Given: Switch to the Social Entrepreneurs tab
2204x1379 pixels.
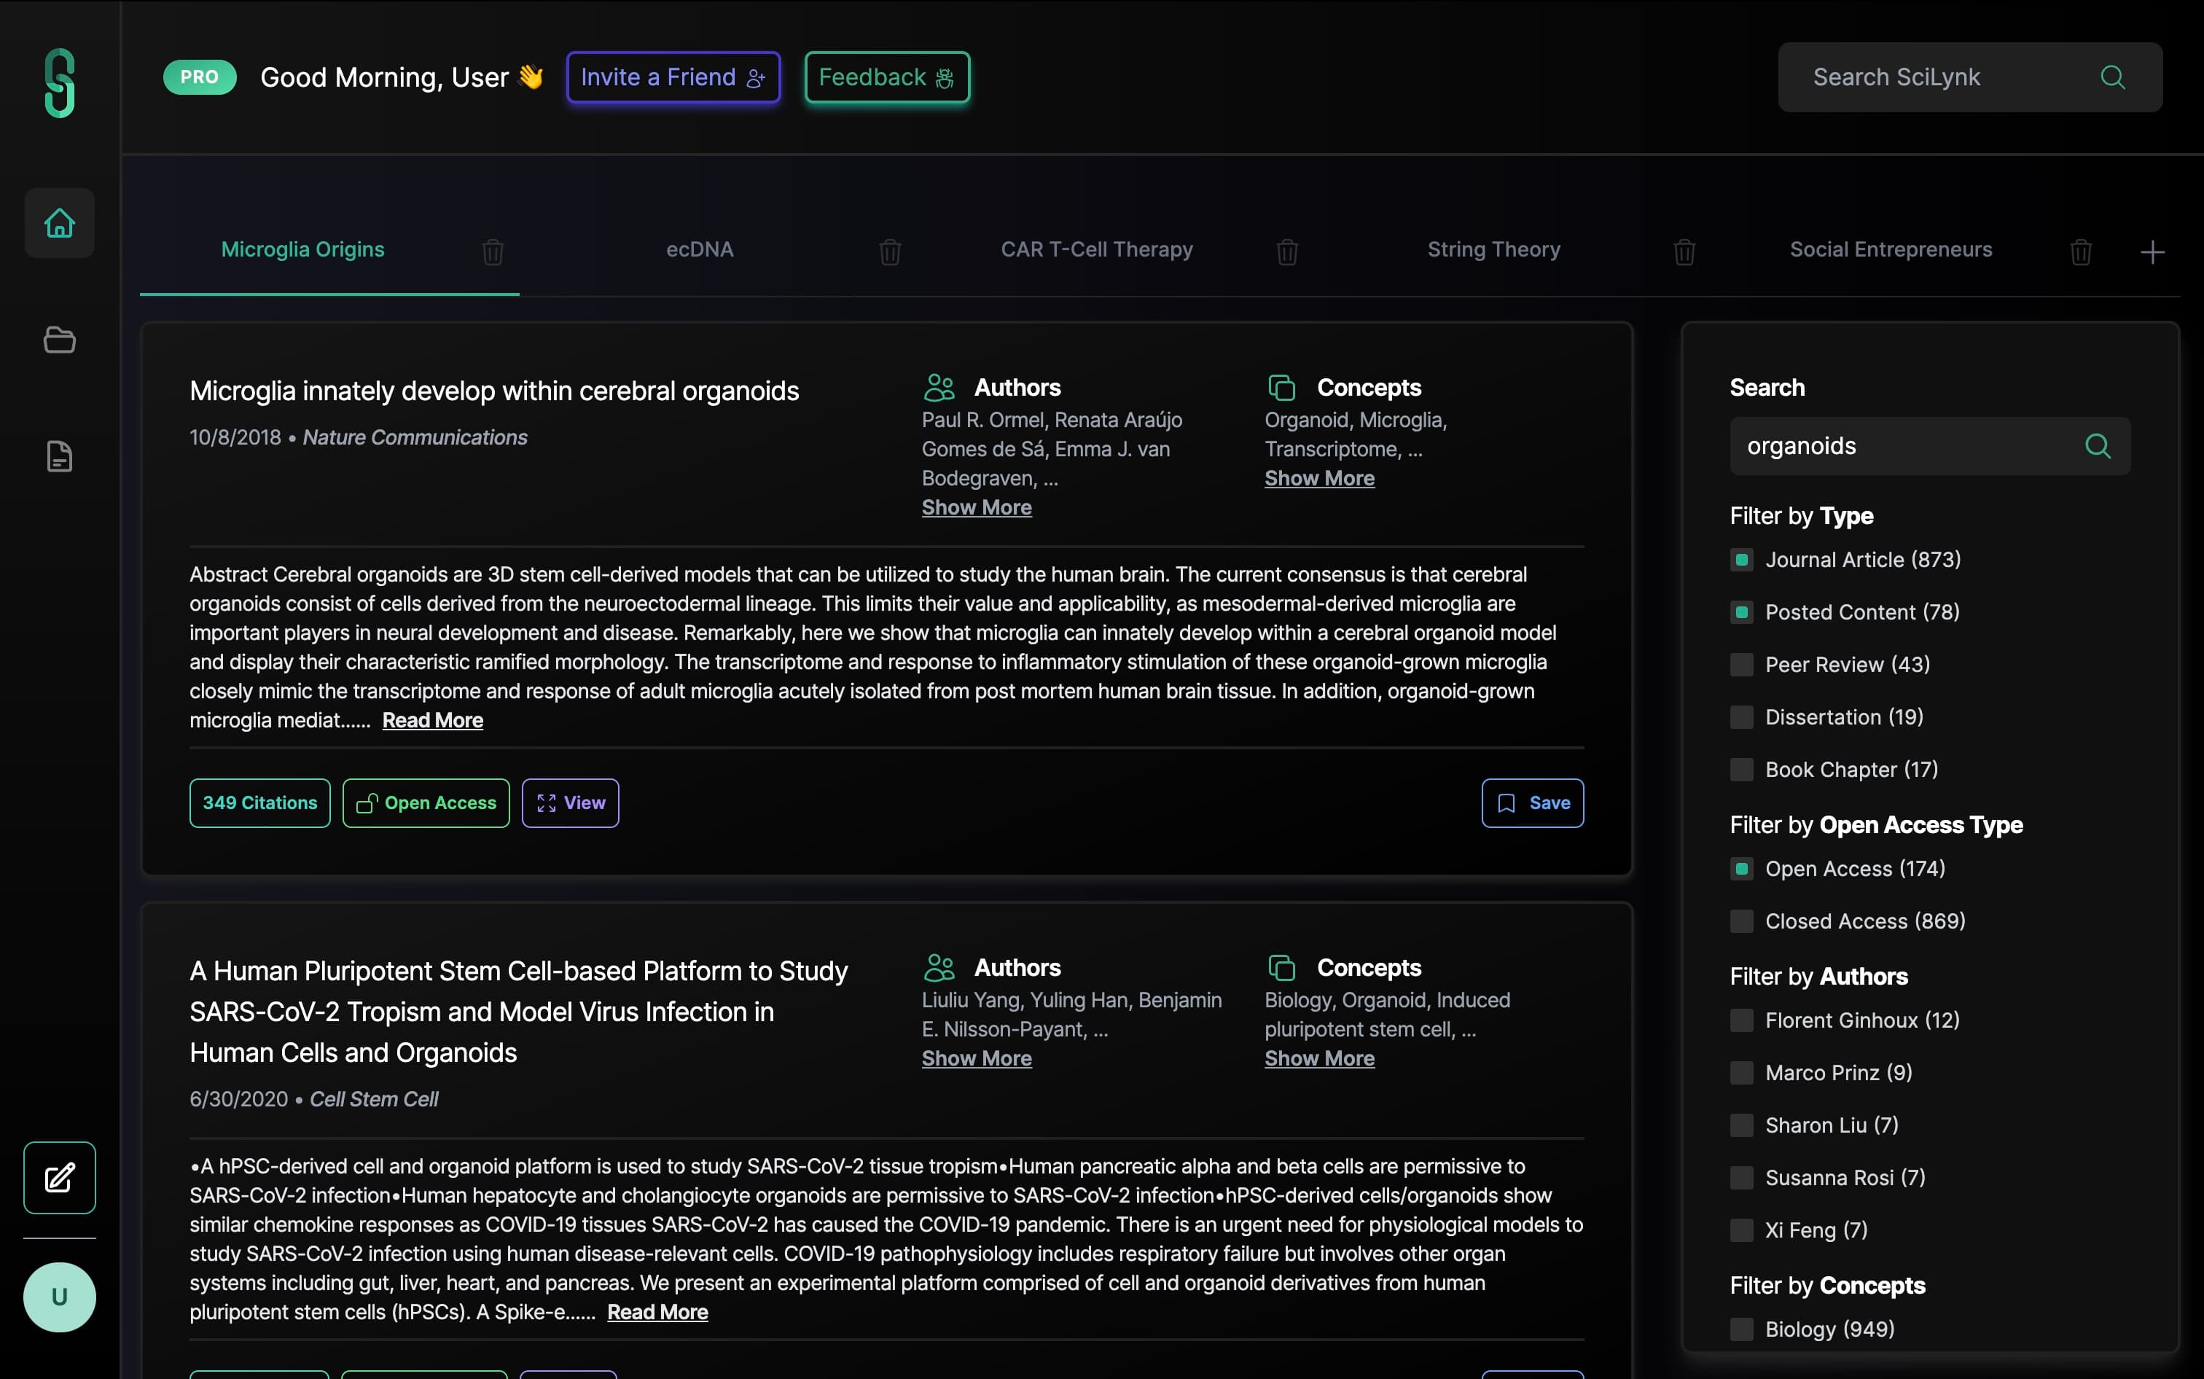Looking at the screenshot, I should [x=1891, y=250].
